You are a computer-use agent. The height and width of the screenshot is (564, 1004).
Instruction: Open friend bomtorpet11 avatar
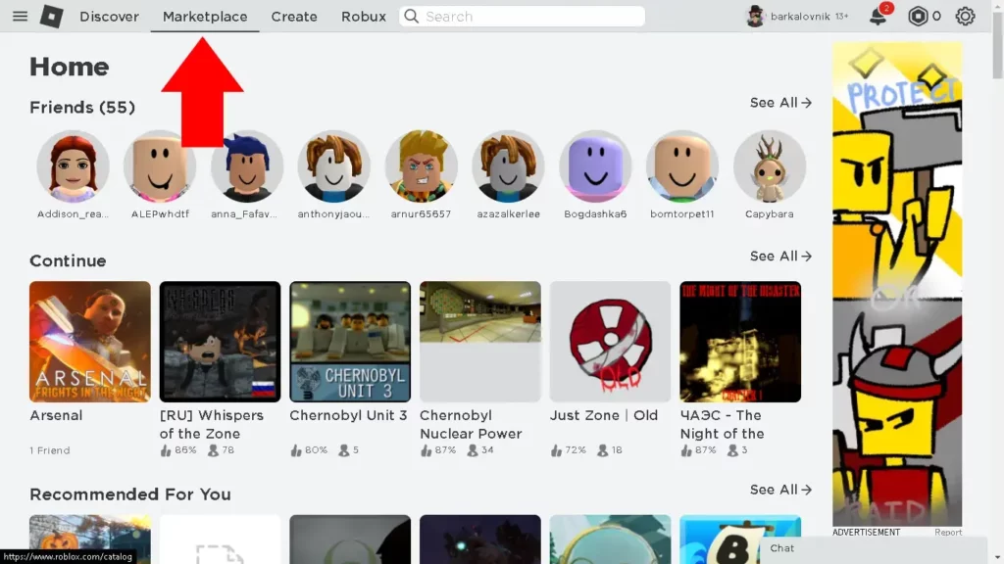(682, 166)
